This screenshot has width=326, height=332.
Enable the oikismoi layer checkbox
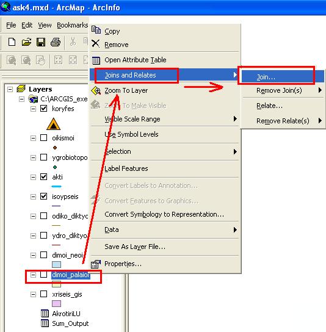click(43, 138)
